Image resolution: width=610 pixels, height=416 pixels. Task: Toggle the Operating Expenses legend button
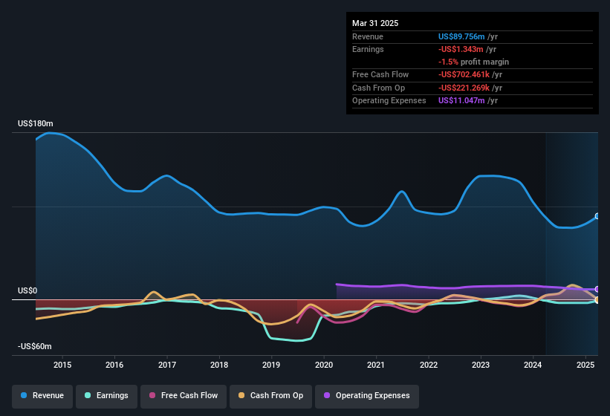[x=367, y=396]
